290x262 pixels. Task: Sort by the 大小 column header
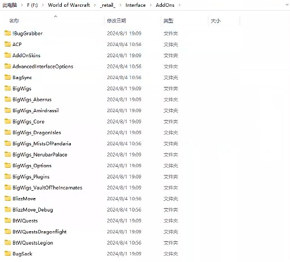(215, 21)
